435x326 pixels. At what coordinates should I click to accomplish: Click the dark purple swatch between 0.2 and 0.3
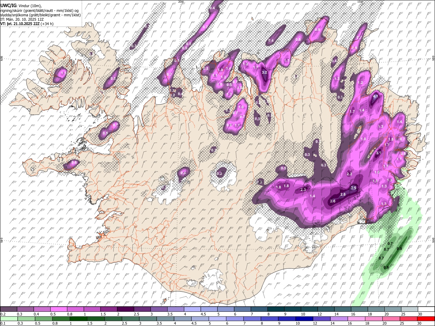(x=8, y=309)
